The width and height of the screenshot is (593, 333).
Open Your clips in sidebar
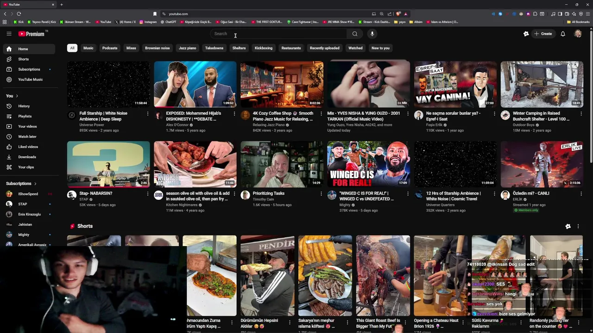coord(29,167)
